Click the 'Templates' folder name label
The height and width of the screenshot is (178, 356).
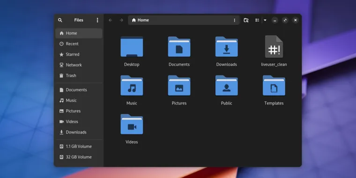pyautogui.click(x=274, y=104)
